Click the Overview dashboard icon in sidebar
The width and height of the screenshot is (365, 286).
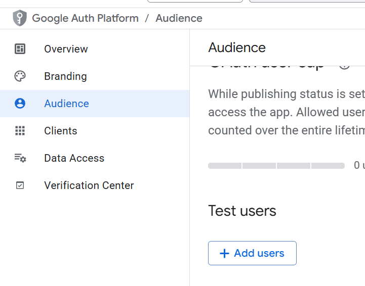tap(20, 49)
